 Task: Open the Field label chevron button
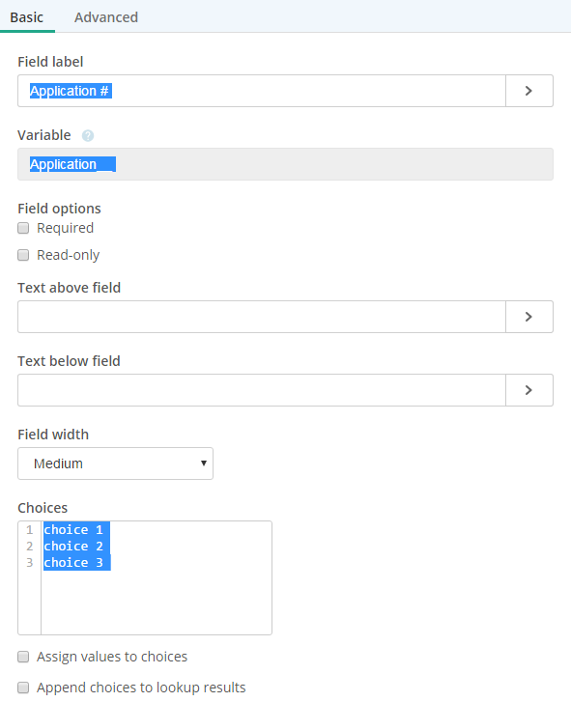click(x=529, y=91)
